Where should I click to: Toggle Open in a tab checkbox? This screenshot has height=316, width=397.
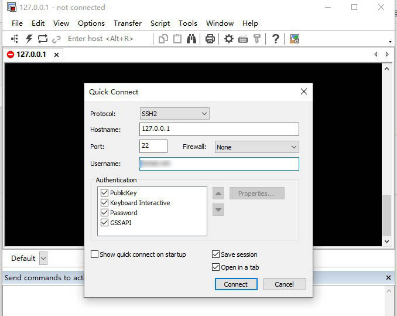215,267
